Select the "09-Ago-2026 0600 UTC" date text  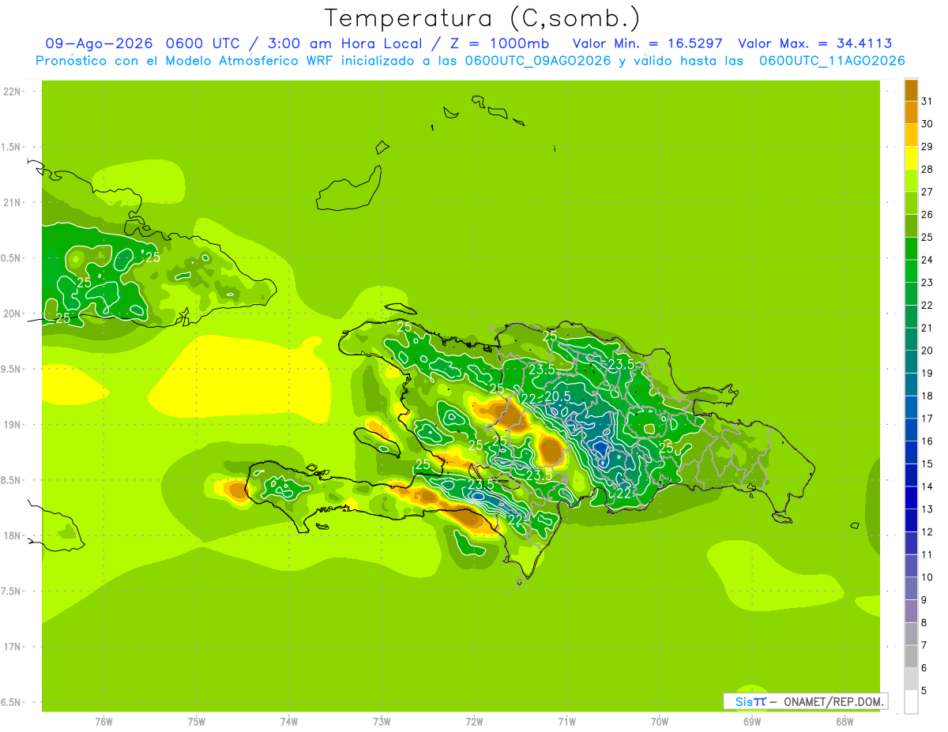point(143,43)
